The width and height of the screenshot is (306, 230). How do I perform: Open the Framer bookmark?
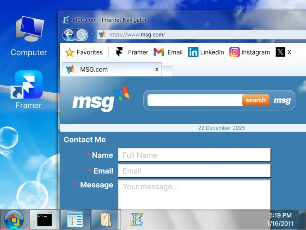click(132, 52)
